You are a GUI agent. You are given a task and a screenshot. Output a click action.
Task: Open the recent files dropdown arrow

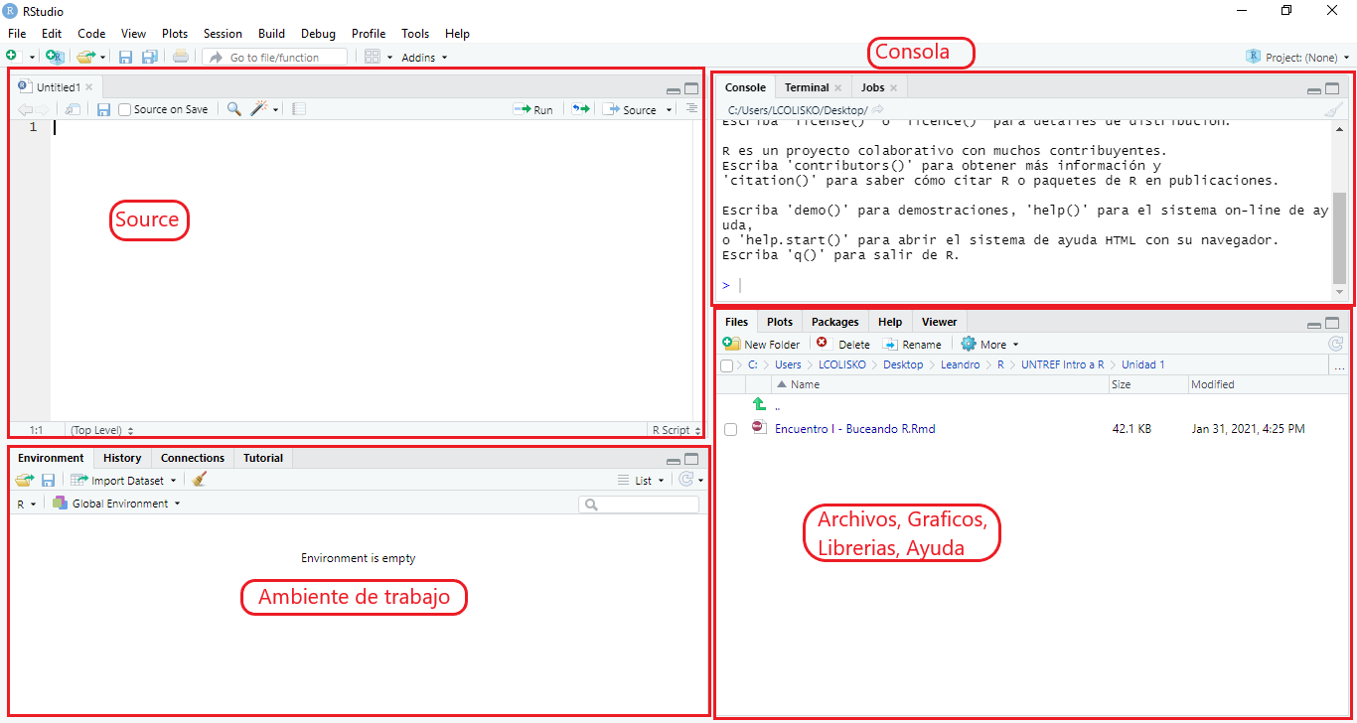pyautogui.click(x=102, y=58)
